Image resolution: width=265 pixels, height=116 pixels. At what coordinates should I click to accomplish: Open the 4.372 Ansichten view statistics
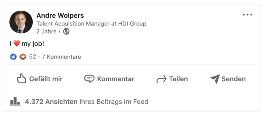[51, 102]
